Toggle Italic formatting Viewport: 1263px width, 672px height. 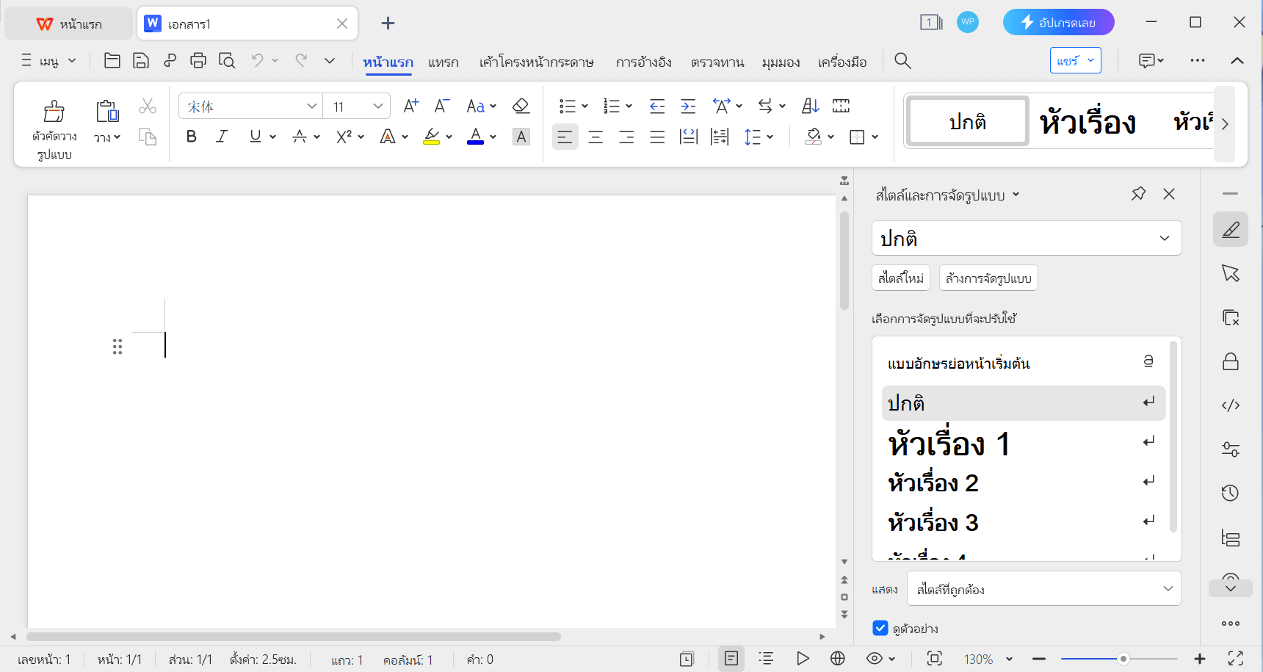coord(222,137)
